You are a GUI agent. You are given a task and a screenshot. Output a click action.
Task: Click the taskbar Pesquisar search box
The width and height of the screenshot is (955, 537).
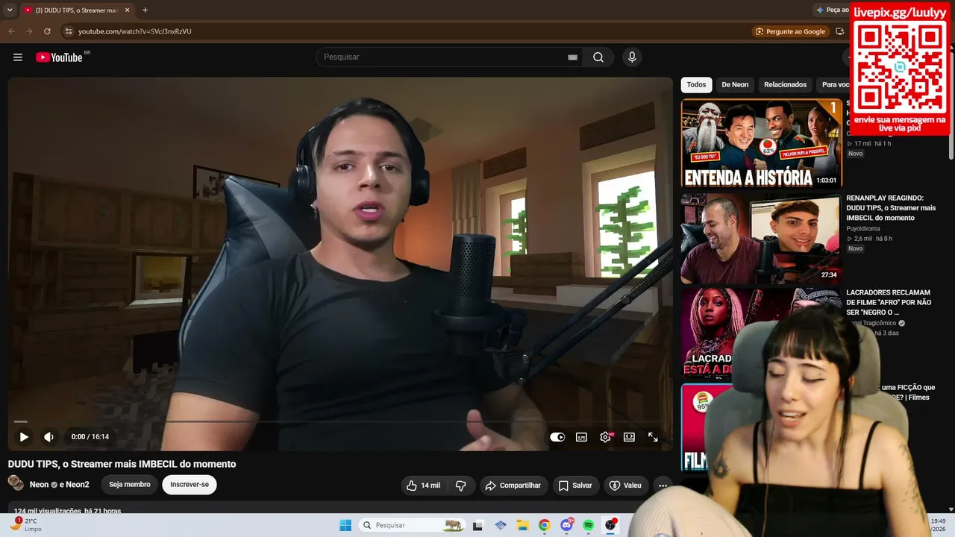pyautogui.click(x=412, y=525)
